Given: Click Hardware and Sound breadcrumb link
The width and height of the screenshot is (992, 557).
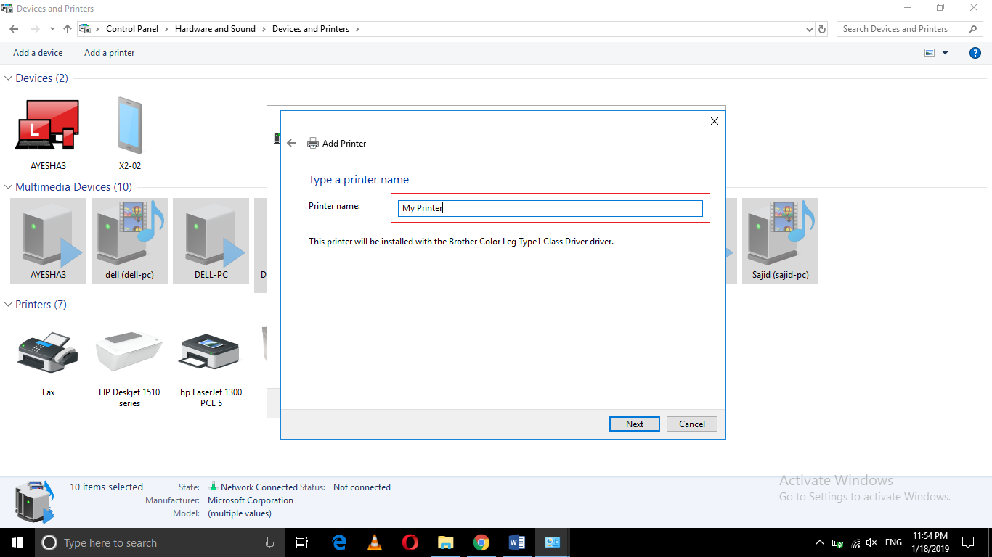Looking at the screenshot, I should click(x=215, y=28).
